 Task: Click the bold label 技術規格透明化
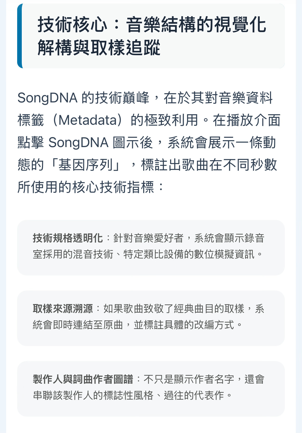pyautogui.click(x=68, y=238)
